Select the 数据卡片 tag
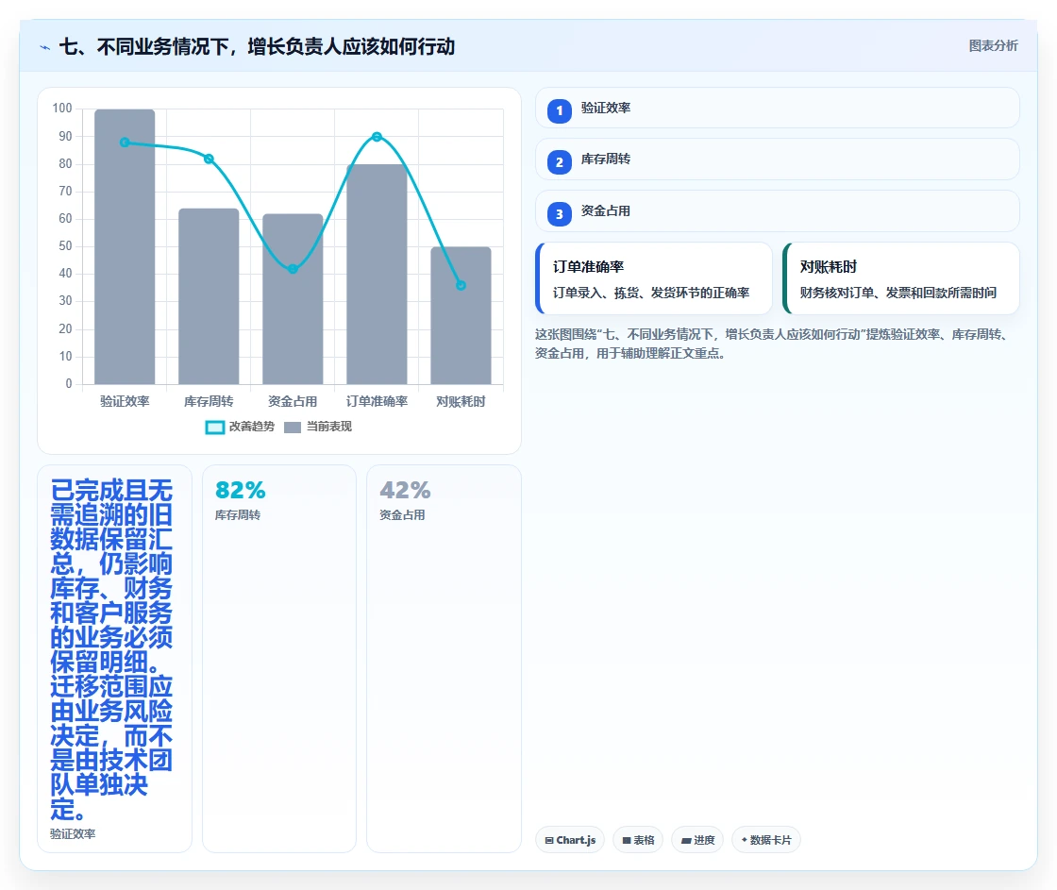 click(765, 840)
